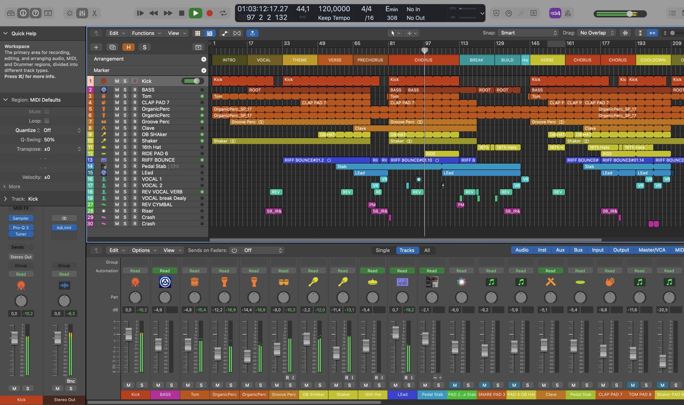Open the Drag No Overlap dropdown
Image resolution: width=684 pixels, height=405 pixels.
pos(597,33)
